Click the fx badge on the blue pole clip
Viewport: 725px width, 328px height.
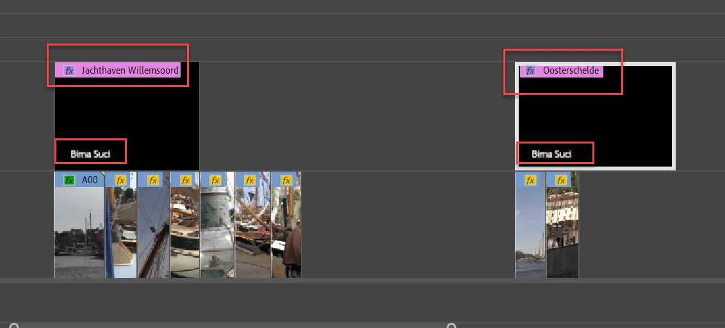pyautogui.click(x=120, y=180)
